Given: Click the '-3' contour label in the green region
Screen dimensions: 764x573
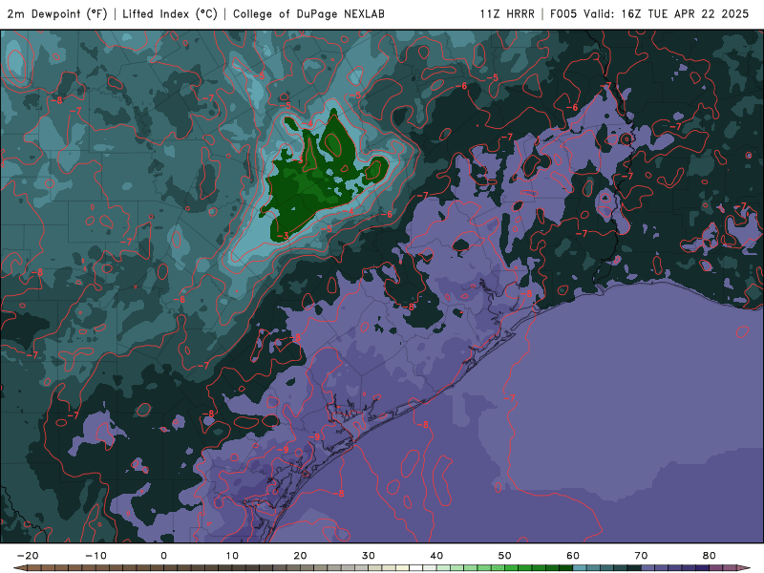Looking at the screenshot, I should (283, 236).
